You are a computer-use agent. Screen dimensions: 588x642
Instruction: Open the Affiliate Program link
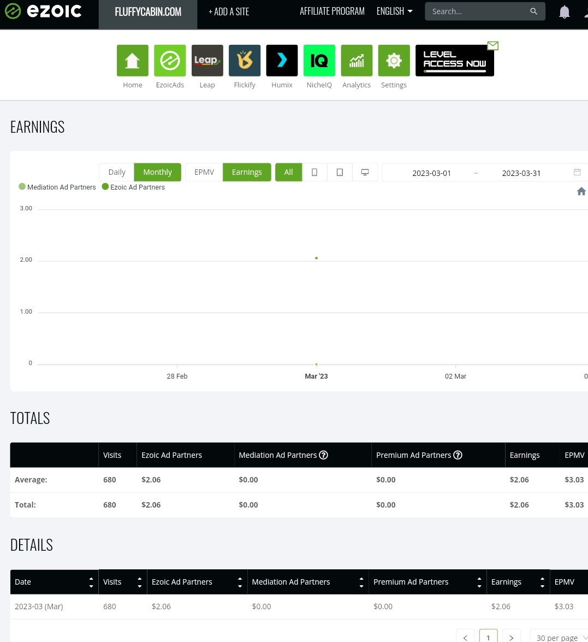(332, 11)
